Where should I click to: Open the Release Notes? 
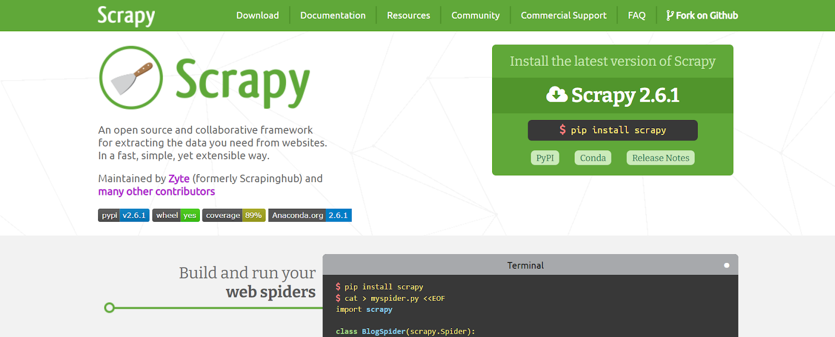pos(661,158)
